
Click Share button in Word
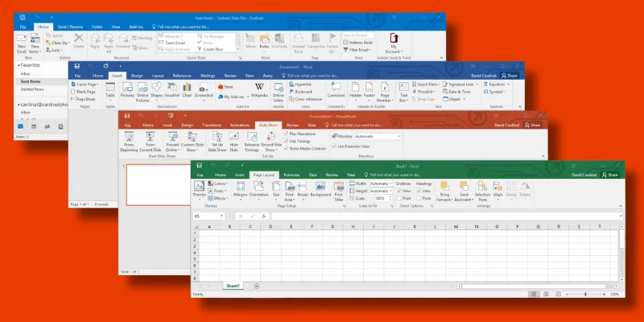point(510,76)
